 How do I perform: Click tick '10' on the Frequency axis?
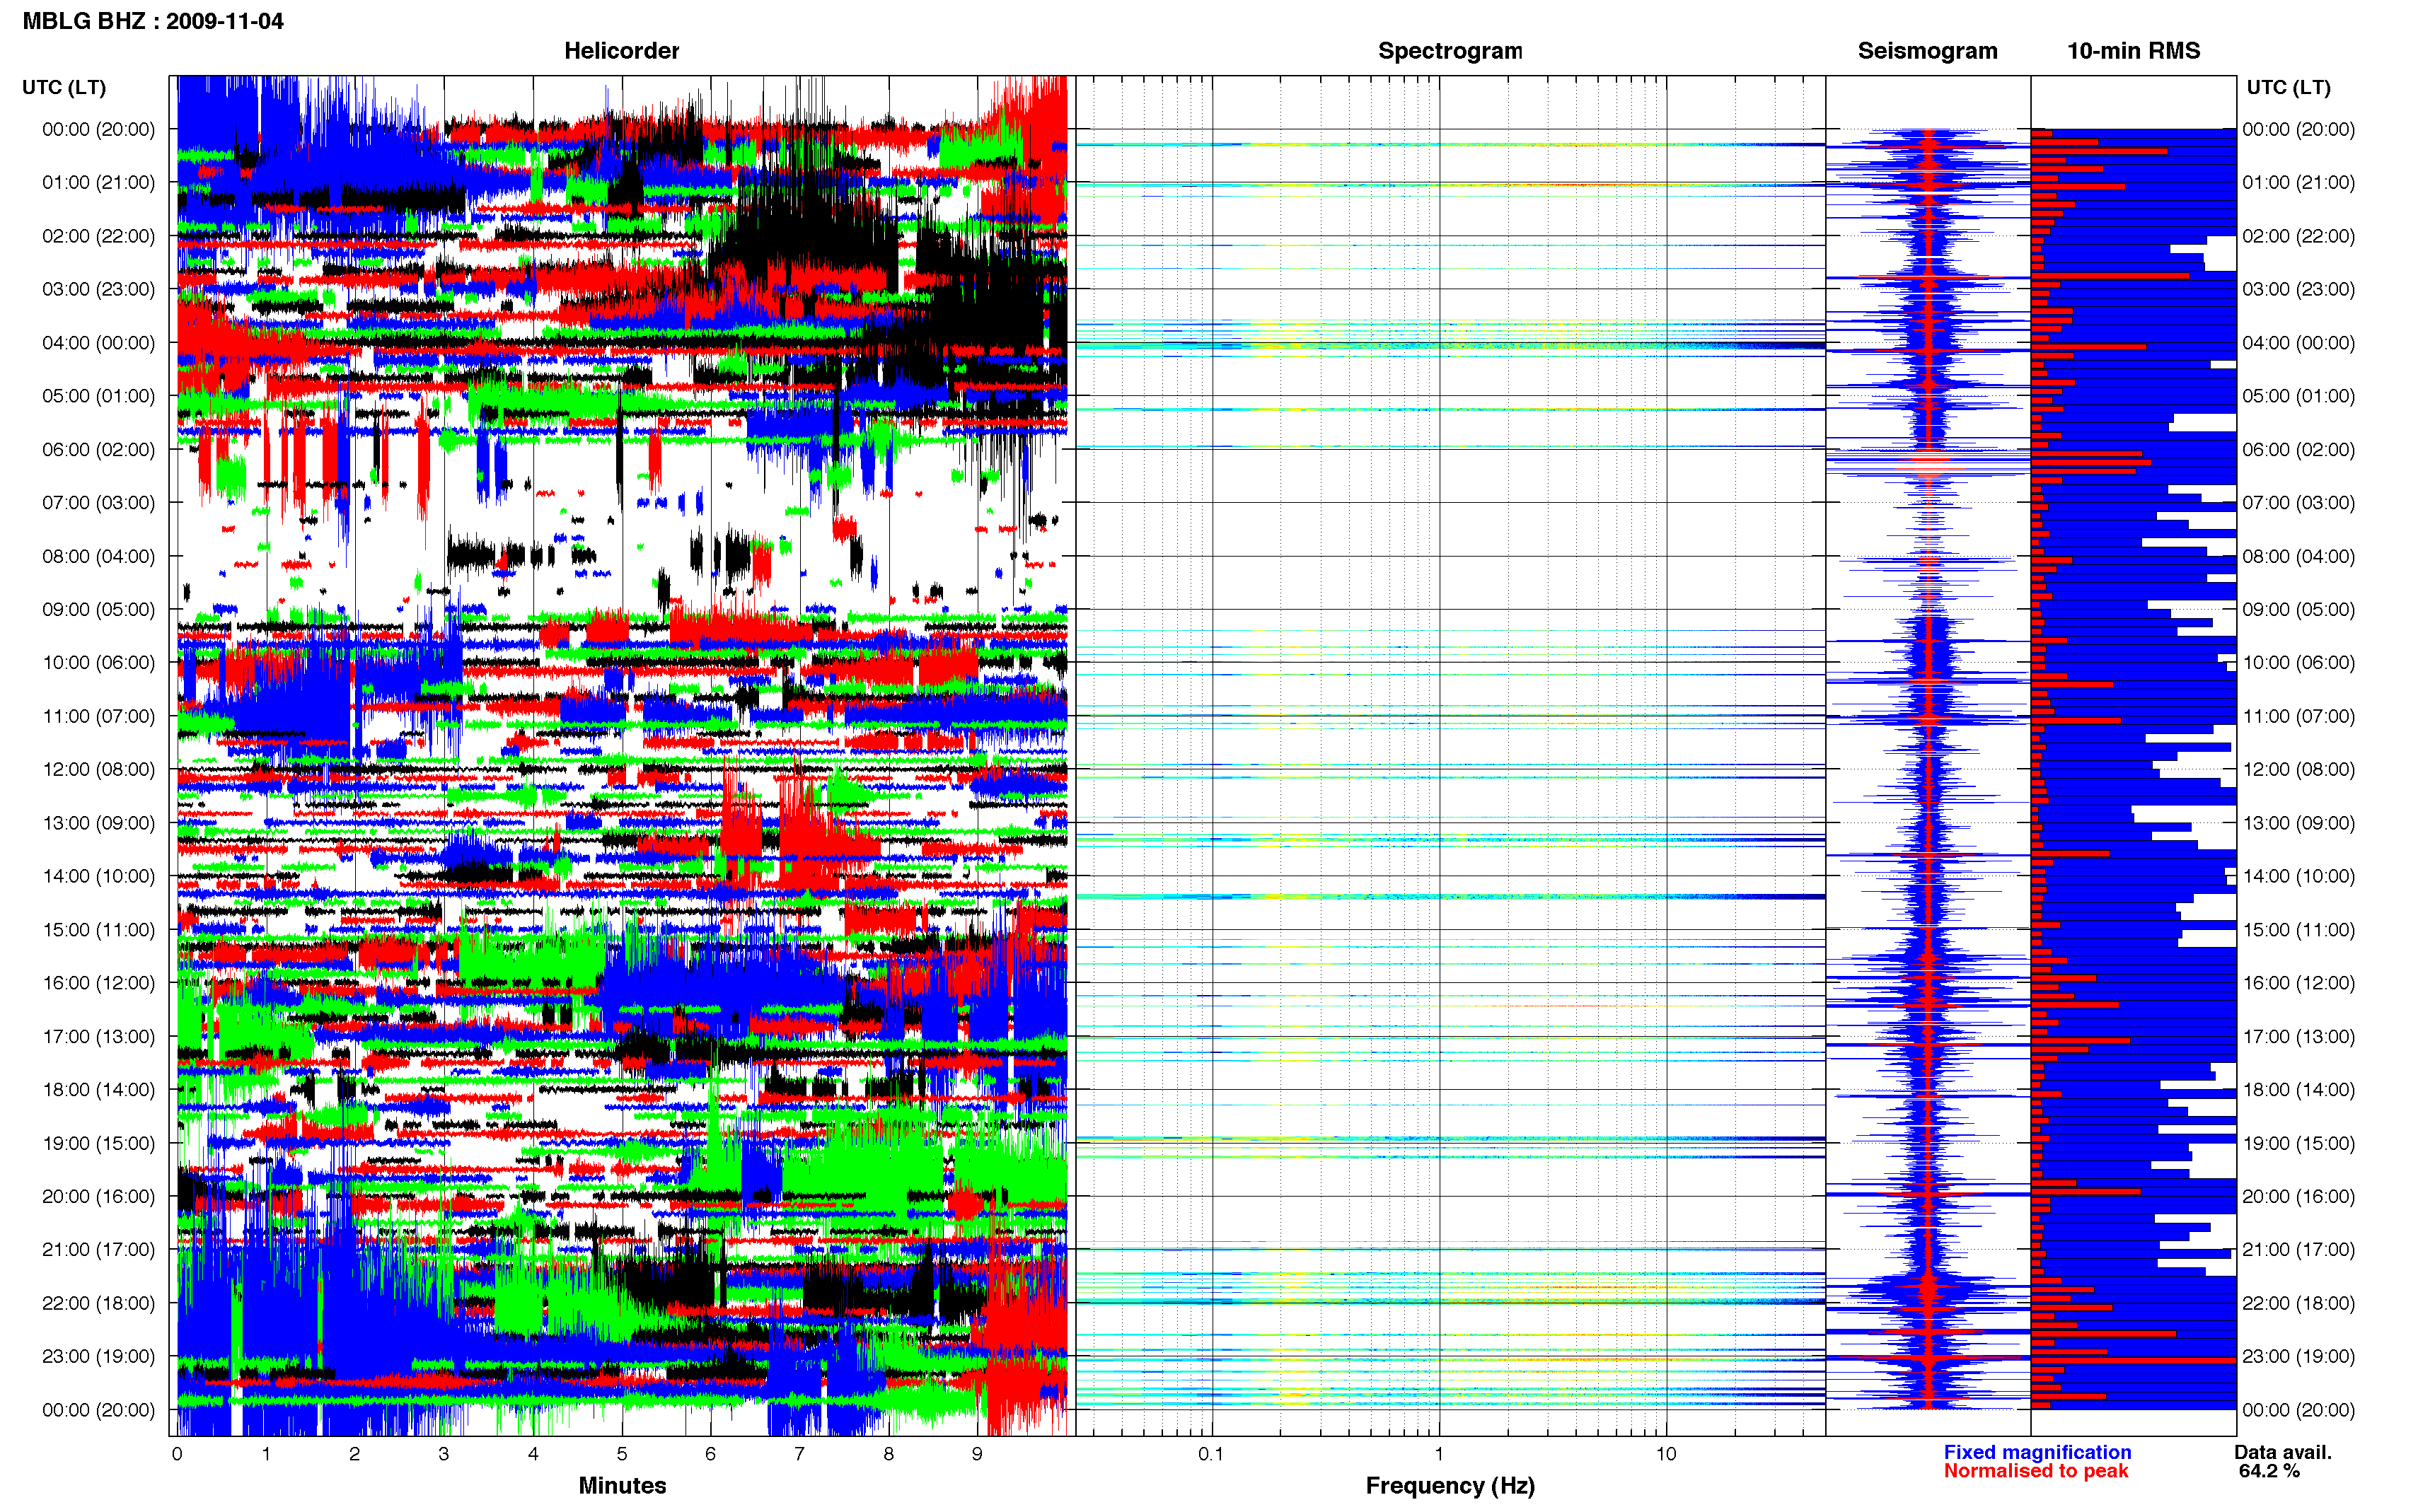click(x=1666, y=1454)
